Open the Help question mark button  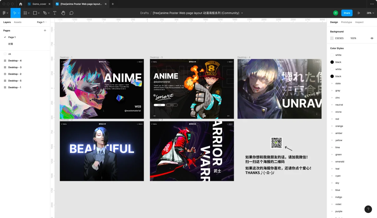tap(368, 209)
